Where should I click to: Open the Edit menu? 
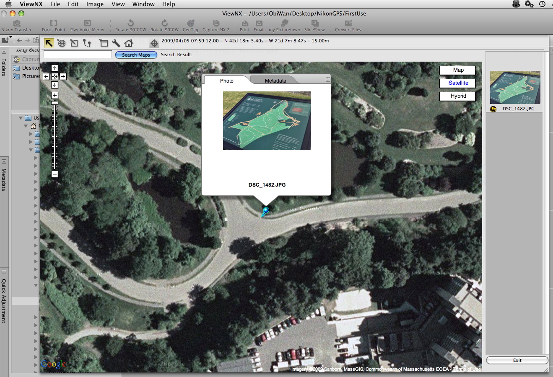pos(73,4)
